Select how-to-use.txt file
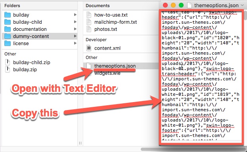Image resolution: width=247 pixels, height=152 pixels. point(111,15)
